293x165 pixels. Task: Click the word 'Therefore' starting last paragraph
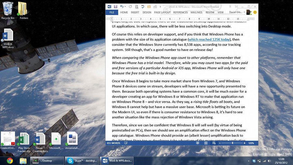119,125
